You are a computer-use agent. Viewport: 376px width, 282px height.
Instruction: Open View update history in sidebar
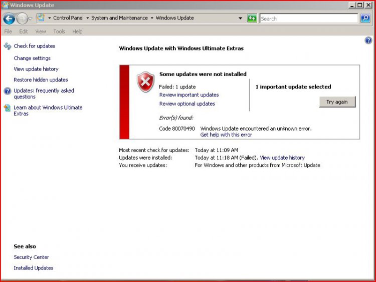[36, 69]
